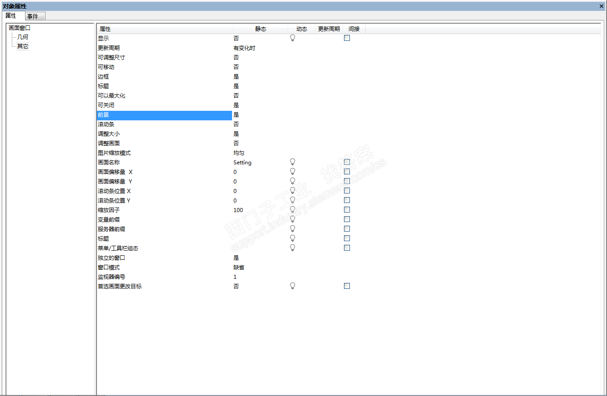This screenshot has height=396, width=607.
Task: Click the dynamic bulb for 滚动条位置 Y
Action: (293, 200)
